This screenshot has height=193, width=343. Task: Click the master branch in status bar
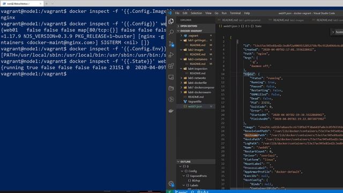point(181,192)
